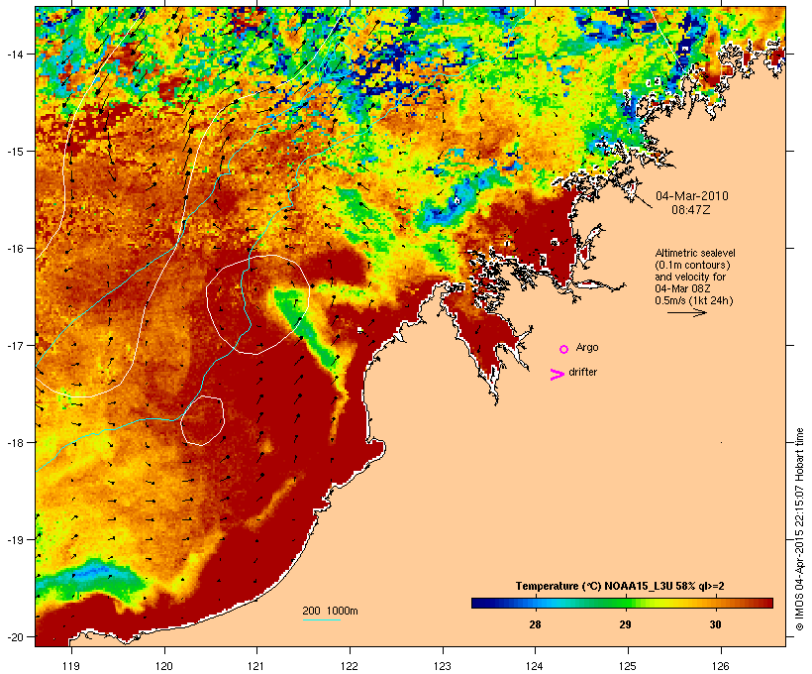Click latitude label '-18'
812x674 pixels.
coord(14,442)
